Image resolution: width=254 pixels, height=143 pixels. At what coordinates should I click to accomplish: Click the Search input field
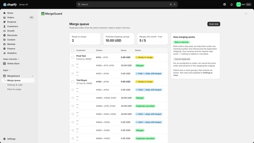[x=127, y=4]
